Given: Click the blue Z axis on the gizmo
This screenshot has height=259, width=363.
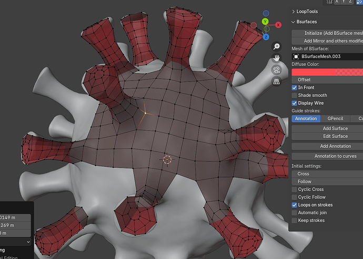Looking at the screenshot, I should pos(266,37).
